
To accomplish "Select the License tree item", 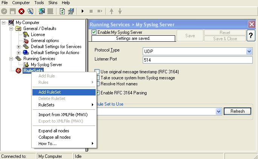I will click(x=38, y=35).
